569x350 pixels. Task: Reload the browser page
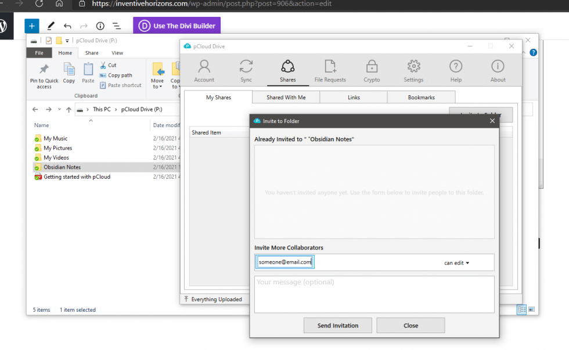(39, 3)
